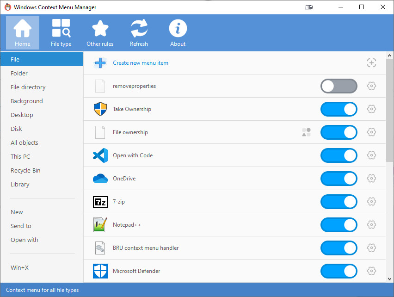Turn off Notepad++ toggle
The image size is (394, 297).
pyautogui.click(x=339, y=225)
